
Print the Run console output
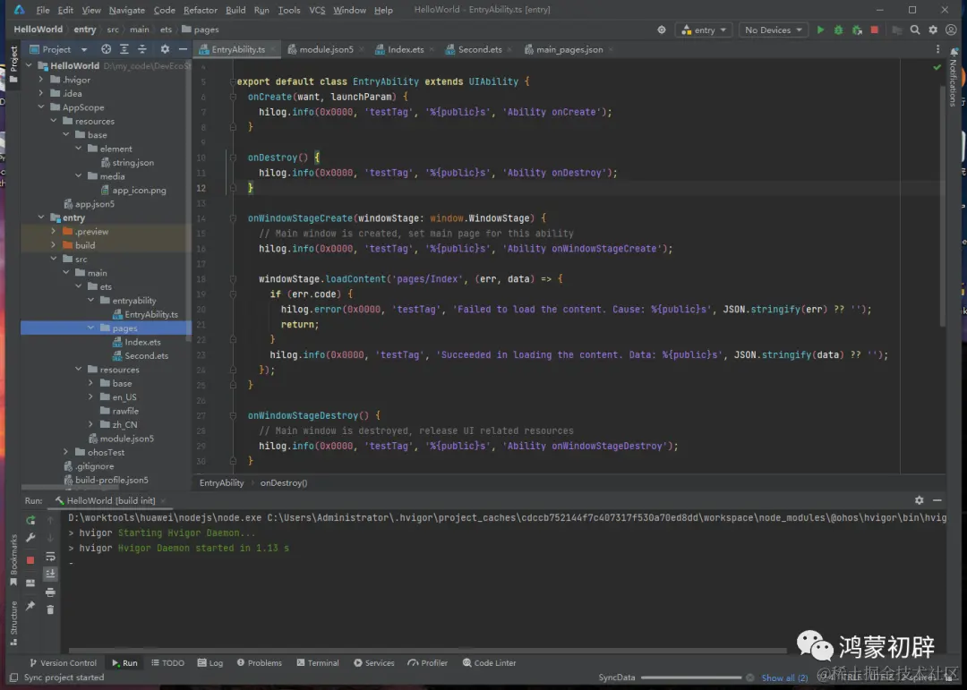[50, 592]
